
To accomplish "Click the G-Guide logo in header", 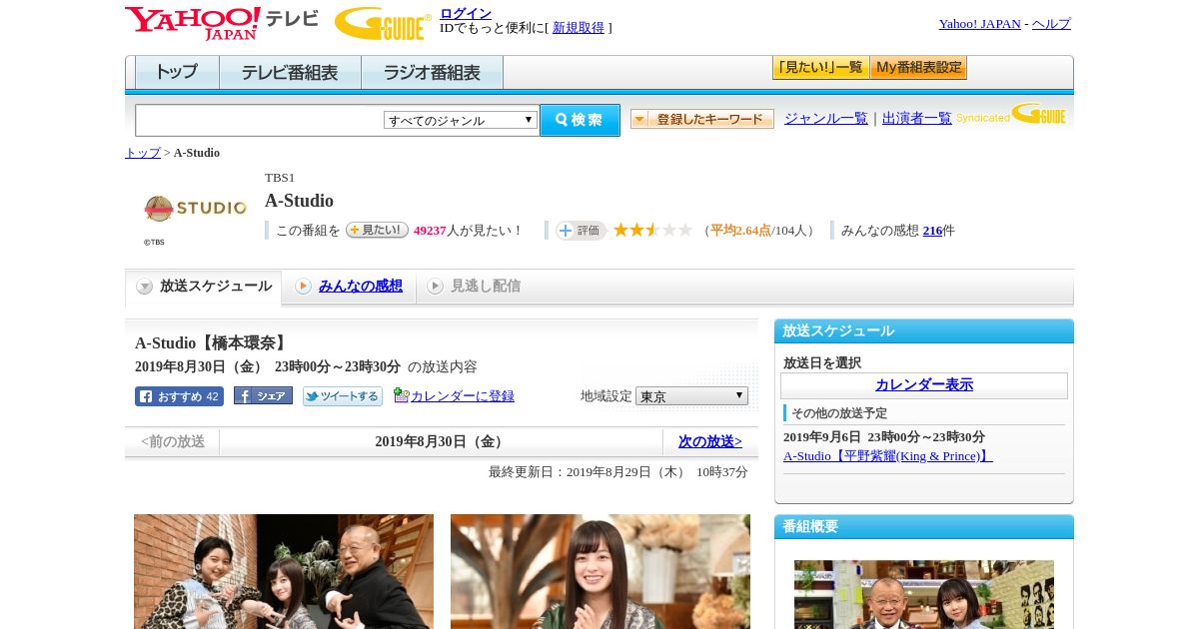I will click(x=383, y=23).
